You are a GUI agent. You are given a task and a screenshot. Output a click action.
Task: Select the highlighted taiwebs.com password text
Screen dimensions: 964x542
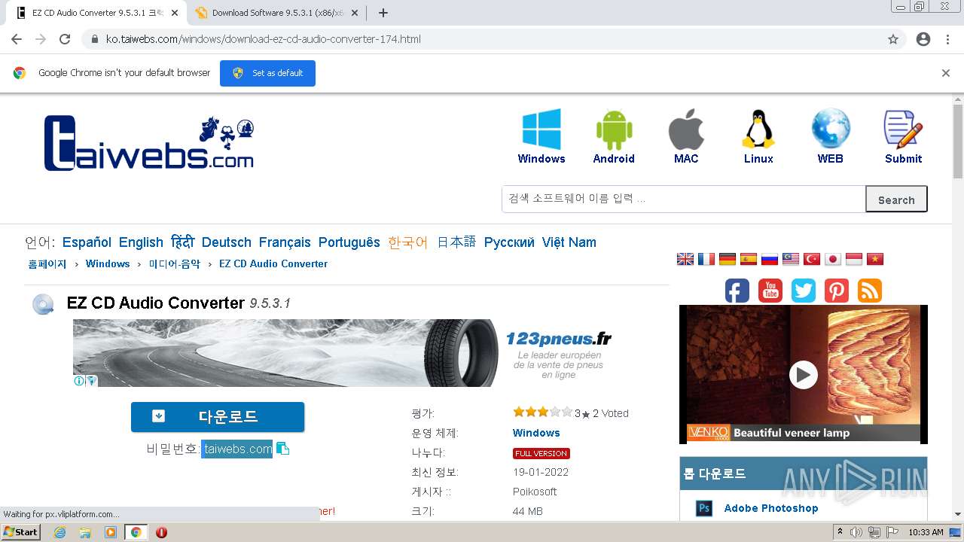(x=236, y=449)
